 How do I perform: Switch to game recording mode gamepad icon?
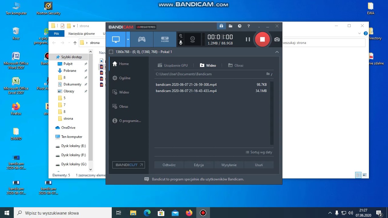[x=142, y=39]
